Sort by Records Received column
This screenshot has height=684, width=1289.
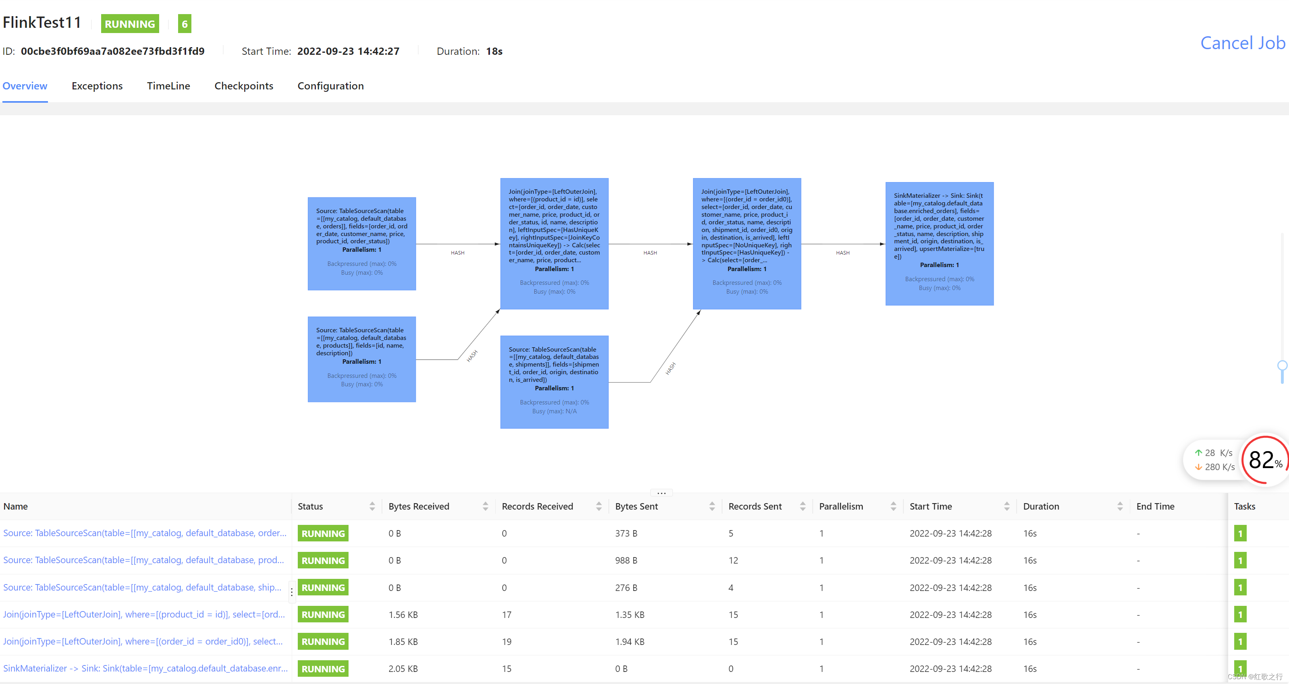pos(598,506)
